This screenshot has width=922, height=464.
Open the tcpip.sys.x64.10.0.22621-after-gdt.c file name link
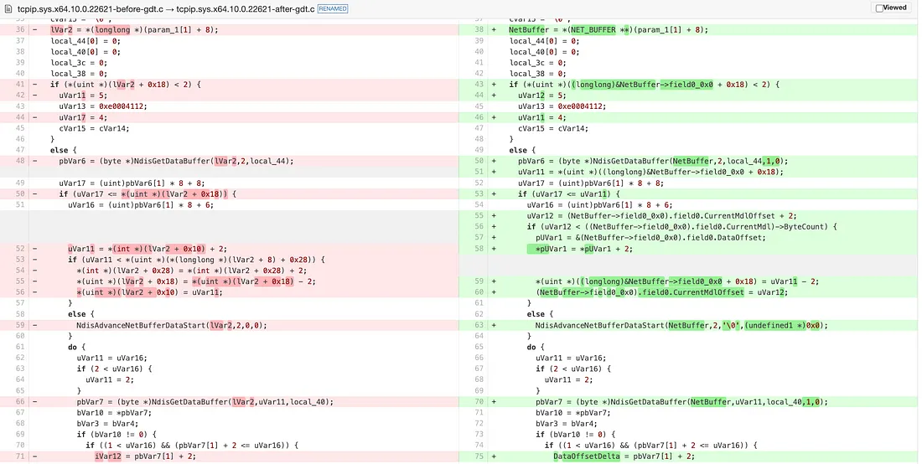pyautogui.click(x=252, y=8)
